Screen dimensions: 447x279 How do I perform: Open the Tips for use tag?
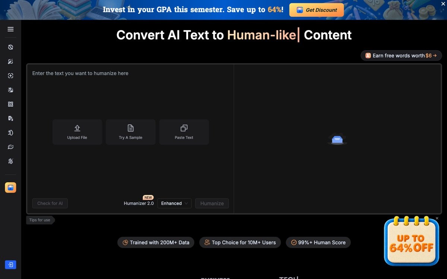(x=40, y=220)
